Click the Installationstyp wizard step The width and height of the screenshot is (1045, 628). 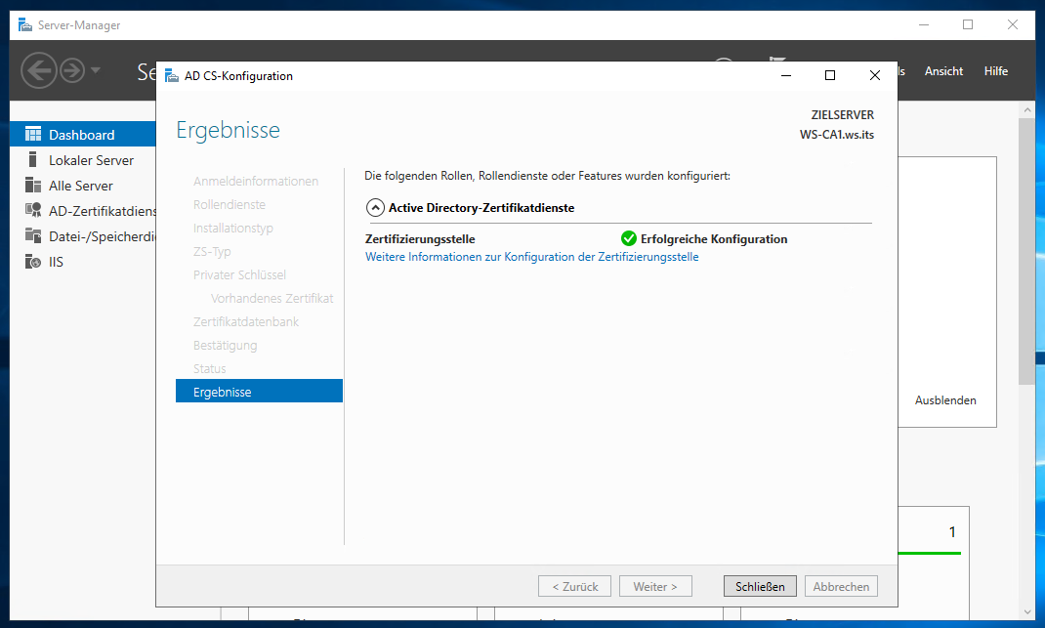[232, 228]
